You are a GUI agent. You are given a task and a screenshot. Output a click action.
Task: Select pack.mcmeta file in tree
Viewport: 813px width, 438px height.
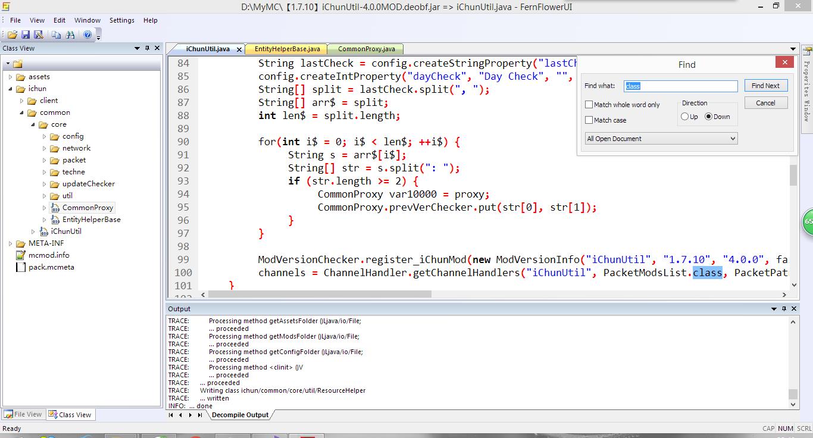[51, 267]
